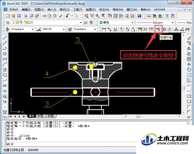194x154 pixels.
Task: Select the Fillet tool
Action: tap(189, 112)
